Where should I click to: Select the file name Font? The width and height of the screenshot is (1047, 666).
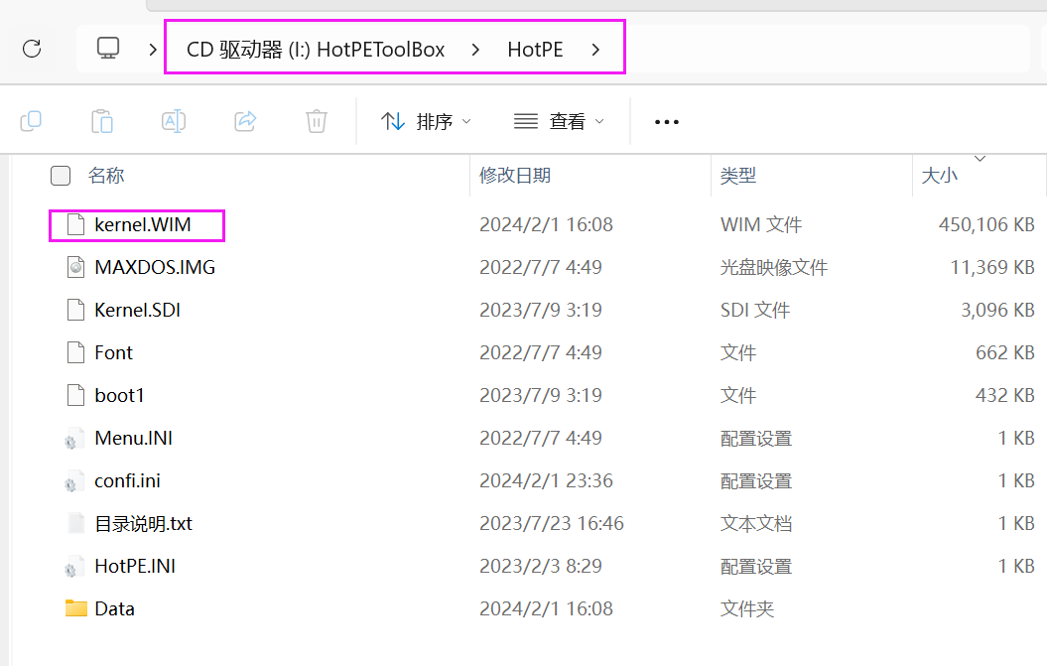[113, 352]
